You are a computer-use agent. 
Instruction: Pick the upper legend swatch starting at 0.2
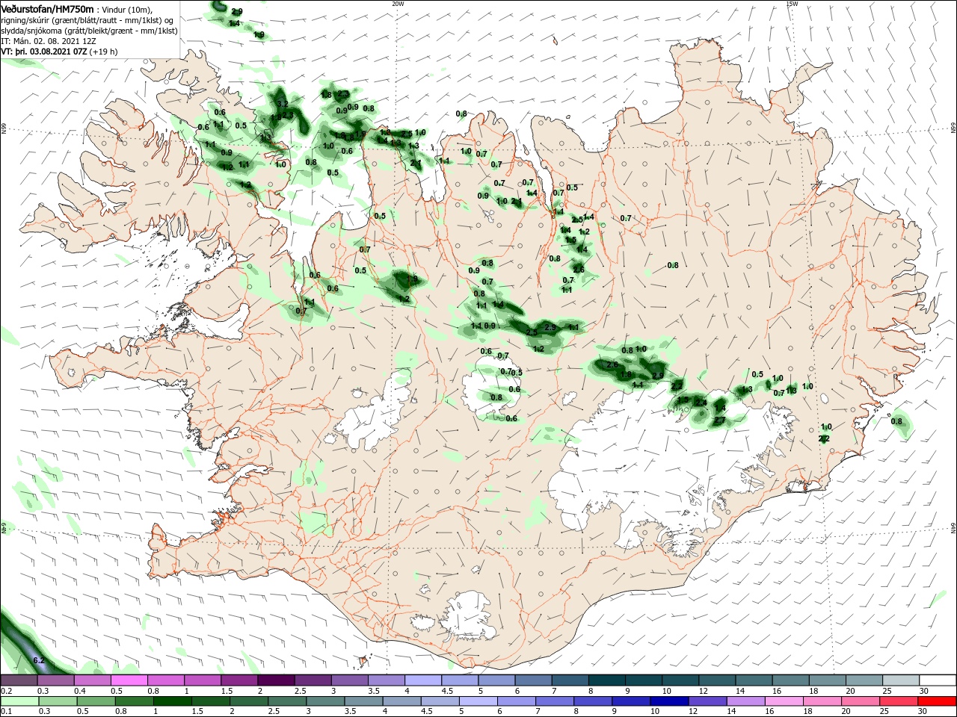coord(19,680)
